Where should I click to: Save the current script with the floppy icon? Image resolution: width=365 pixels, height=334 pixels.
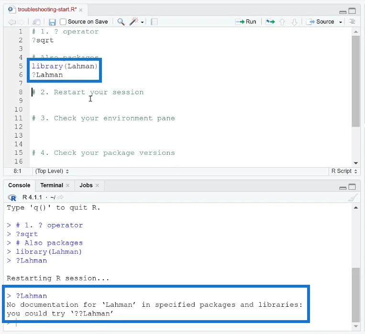pyautogui.click(x=52, y=22)
